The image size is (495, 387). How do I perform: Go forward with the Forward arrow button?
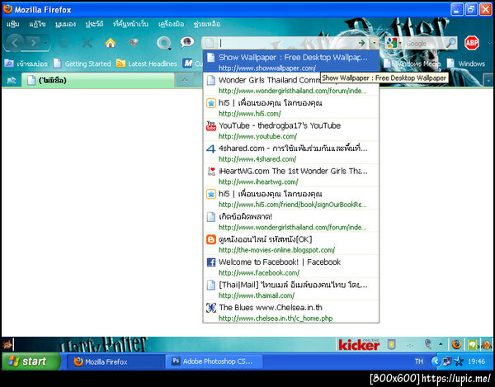click(x=33, y=43)
